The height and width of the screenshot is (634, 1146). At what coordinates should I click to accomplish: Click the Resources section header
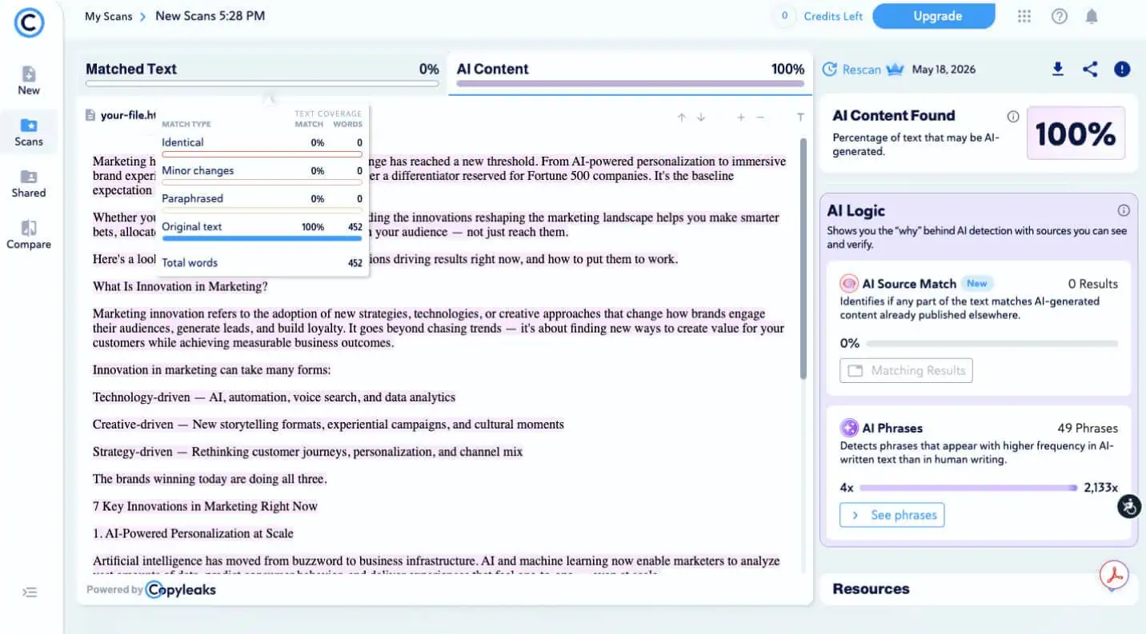871,588
